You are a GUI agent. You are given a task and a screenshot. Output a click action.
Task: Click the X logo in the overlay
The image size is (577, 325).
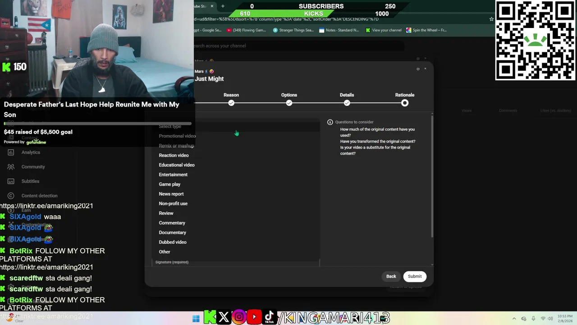[x=224, y=317]
